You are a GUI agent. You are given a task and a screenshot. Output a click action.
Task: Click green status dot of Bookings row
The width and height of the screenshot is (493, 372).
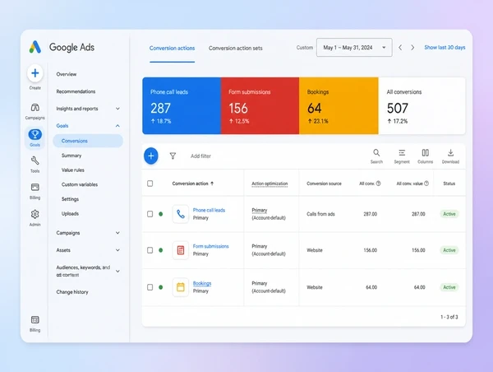161,287
